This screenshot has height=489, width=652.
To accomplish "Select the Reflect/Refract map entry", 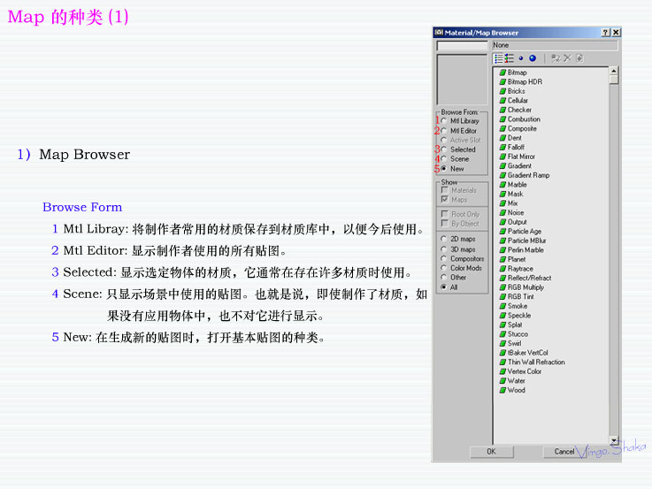I will tap(525, 279).
